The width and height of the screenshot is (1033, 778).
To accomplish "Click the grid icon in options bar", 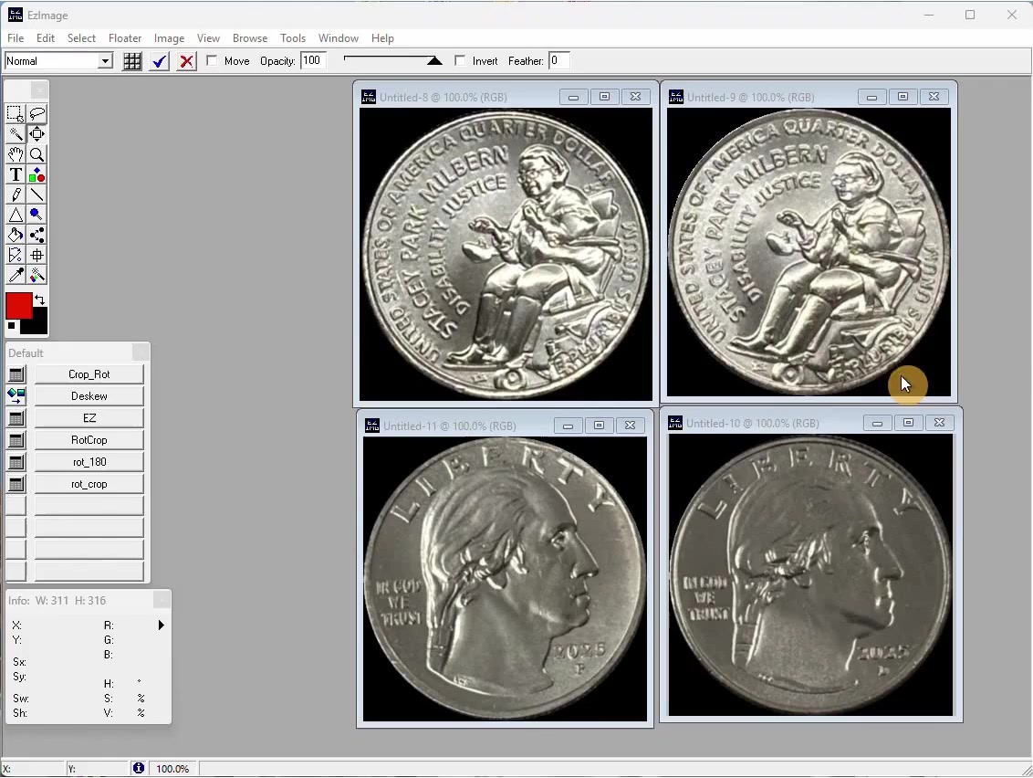I will point(132,61).
